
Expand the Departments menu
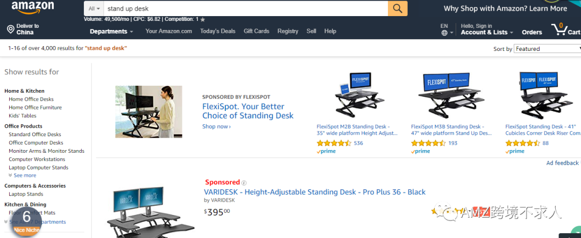tap(111, 32)
